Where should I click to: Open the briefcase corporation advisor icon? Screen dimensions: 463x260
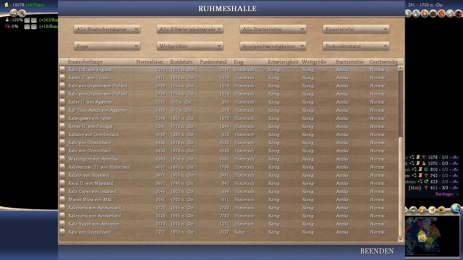(433, 14)
